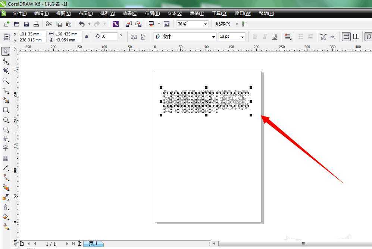Toggle the lock ratio padlock
Image resolution: width=372 pixels, height=249 pixels.
click(87, 37)
